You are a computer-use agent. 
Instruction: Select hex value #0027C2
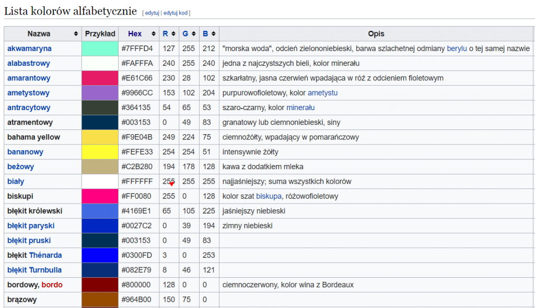pyautogui.click(x=136, y=226)
